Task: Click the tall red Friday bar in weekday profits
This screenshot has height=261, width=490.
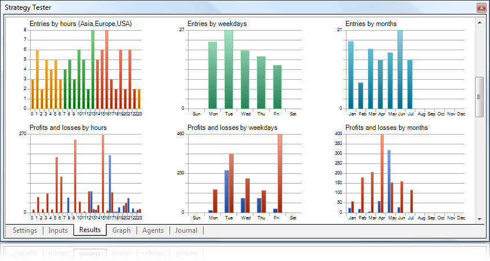Action: tap(280, 173)
